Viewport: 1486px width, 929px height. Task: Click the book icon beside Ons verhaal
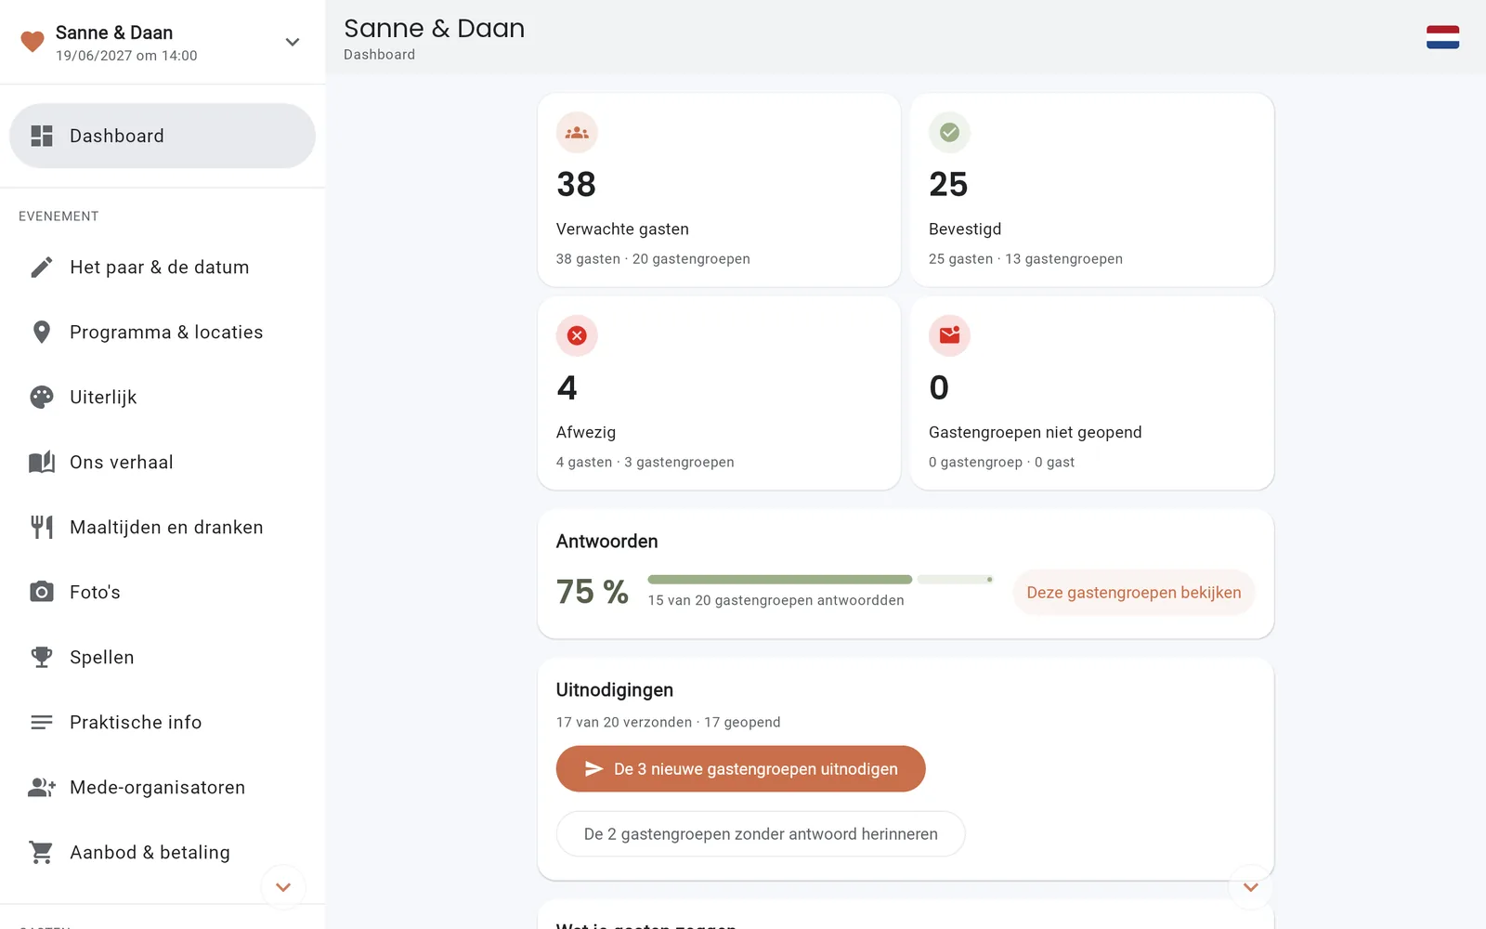click(x=42, y=463)
